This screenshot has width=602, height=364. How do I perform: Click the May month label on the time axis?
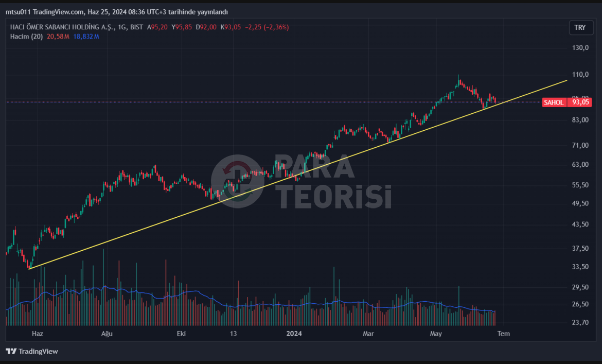(436, 334)
